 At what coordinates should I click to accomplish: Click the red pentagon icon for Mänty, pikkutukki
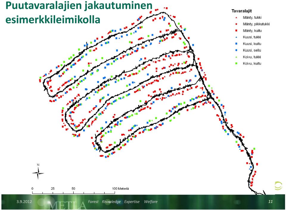[x=236, y=24]
